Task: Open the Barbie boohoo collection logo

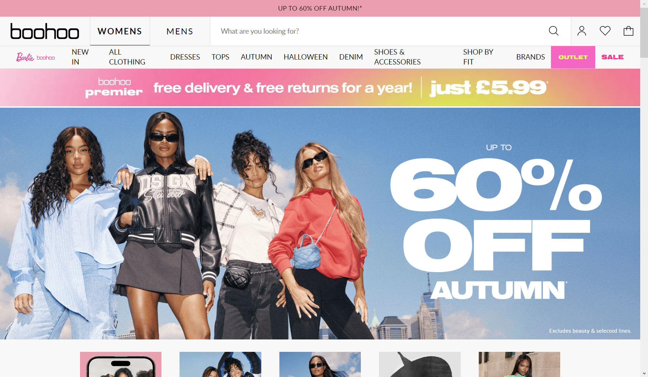Action: 35,57
